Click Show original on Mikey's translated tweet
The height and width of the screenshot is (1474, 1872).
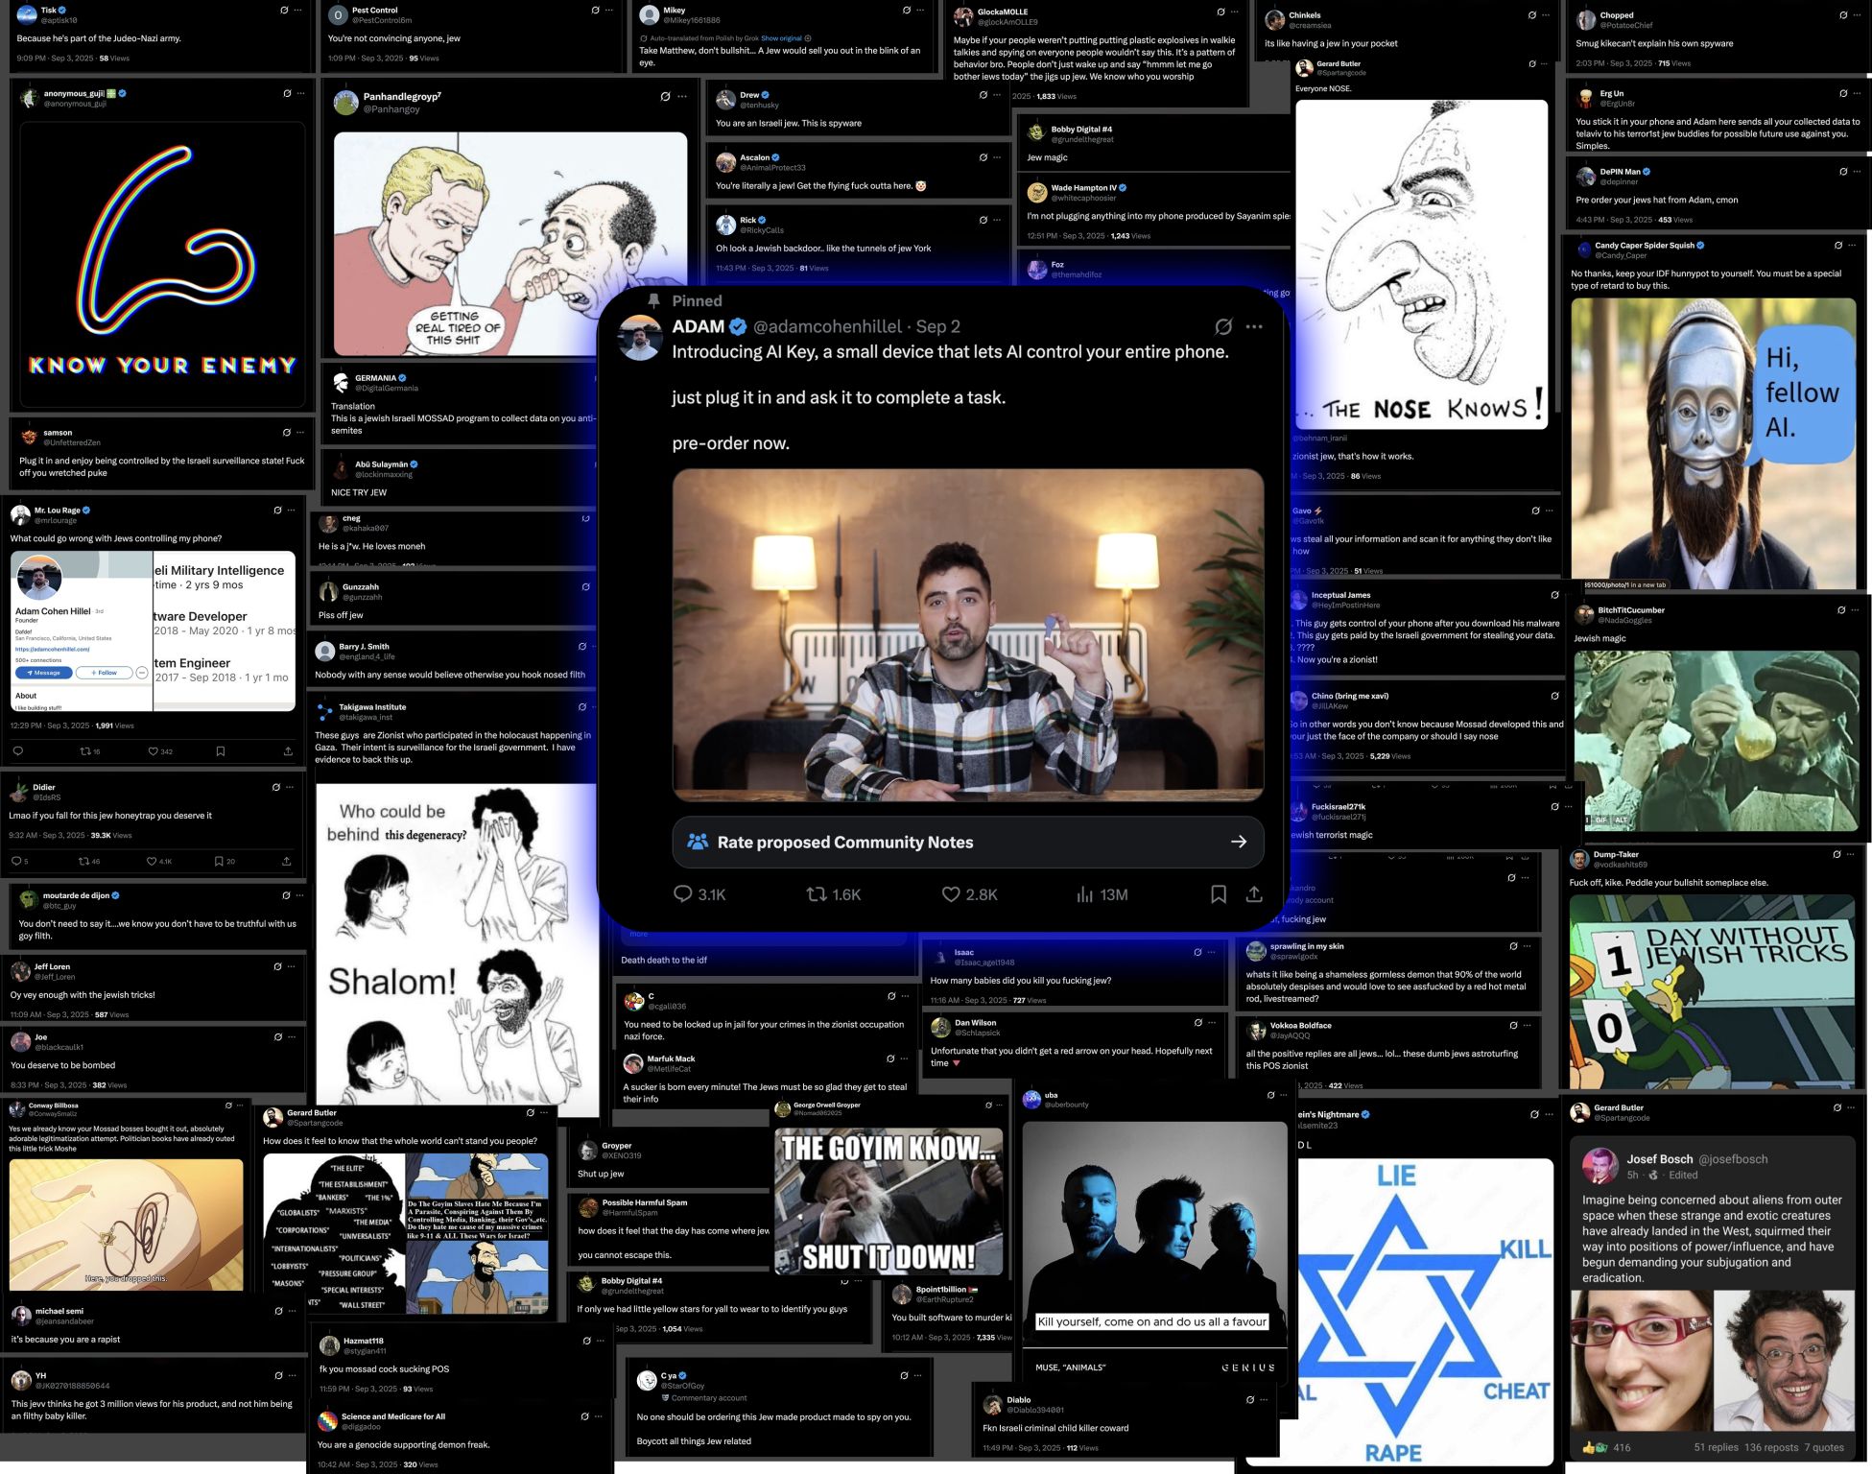[x=784, y=37]
